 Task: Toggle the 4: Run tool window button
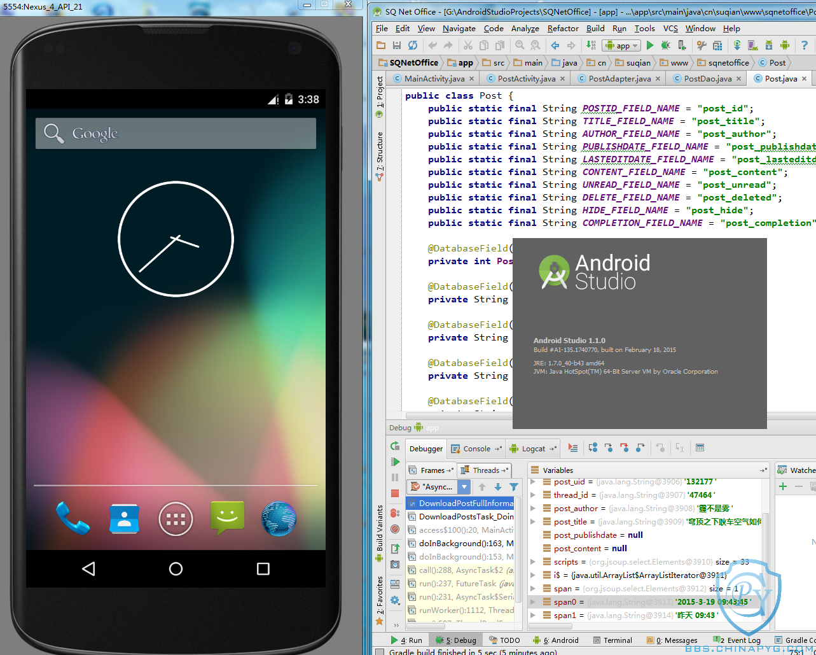[406, 640]
